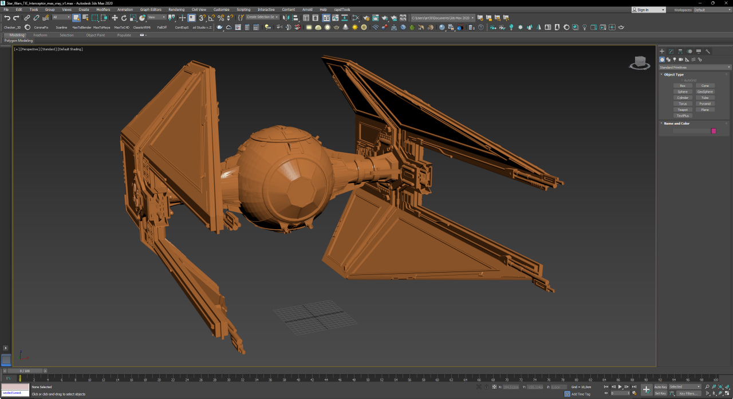Viewport: 733px width, 399px height.
Task: Open the Rendering menu
Action: [176, 10]
